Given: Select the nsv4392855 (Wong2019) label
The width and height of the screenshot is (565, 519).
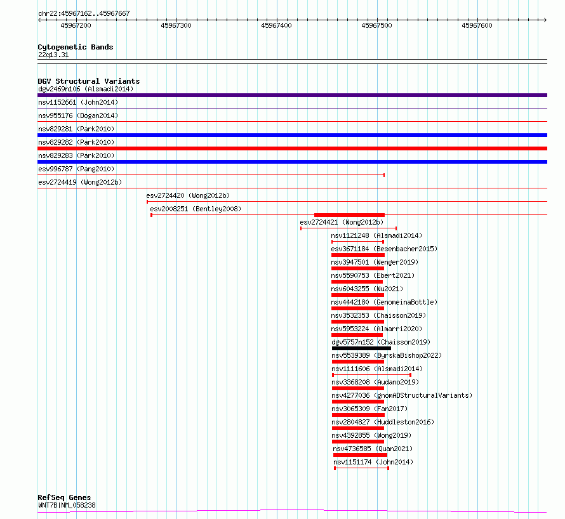Looking at the screenshot, I should tap(371, 435).
